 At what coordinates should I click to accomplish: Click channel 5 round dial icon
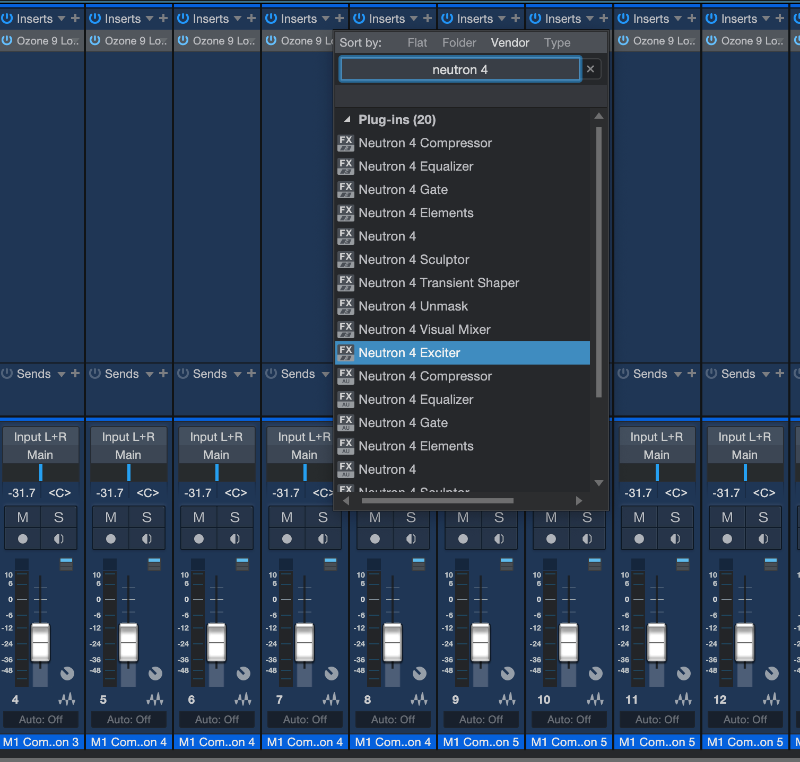[x=155, y=674]
